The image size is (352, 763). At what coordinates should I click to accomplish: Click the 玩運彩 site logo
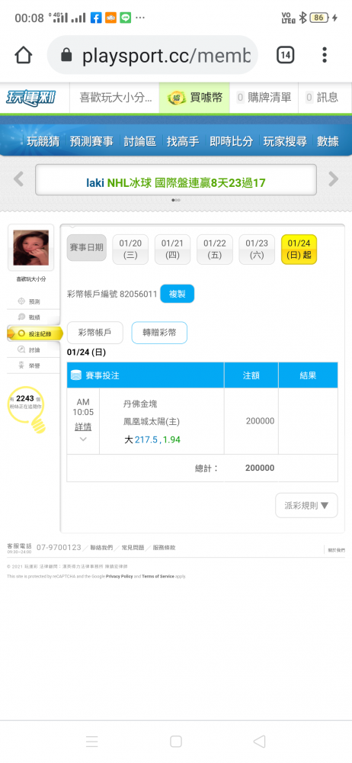(x=30, y=98)
